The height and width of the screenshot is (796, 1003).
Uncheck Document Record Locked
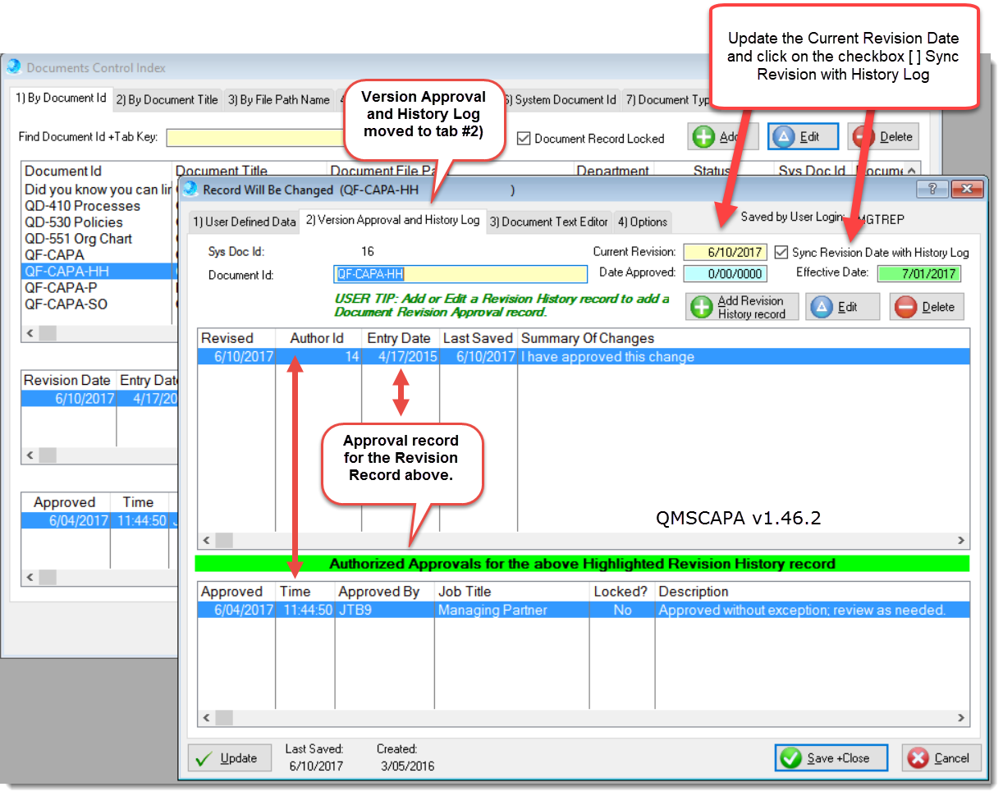(524, 139)
